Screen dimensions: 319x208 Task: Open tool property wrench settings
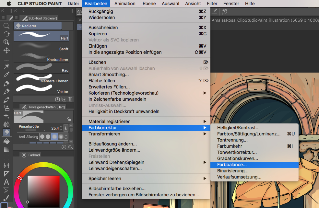tap(70, 147)
